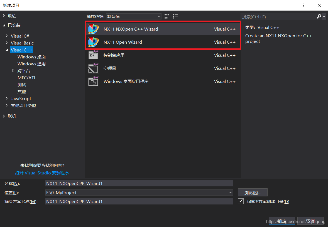Viewport: 328px width, 227px height.
Task: Click the 浏览(B)... button
Action: point(253,193)
